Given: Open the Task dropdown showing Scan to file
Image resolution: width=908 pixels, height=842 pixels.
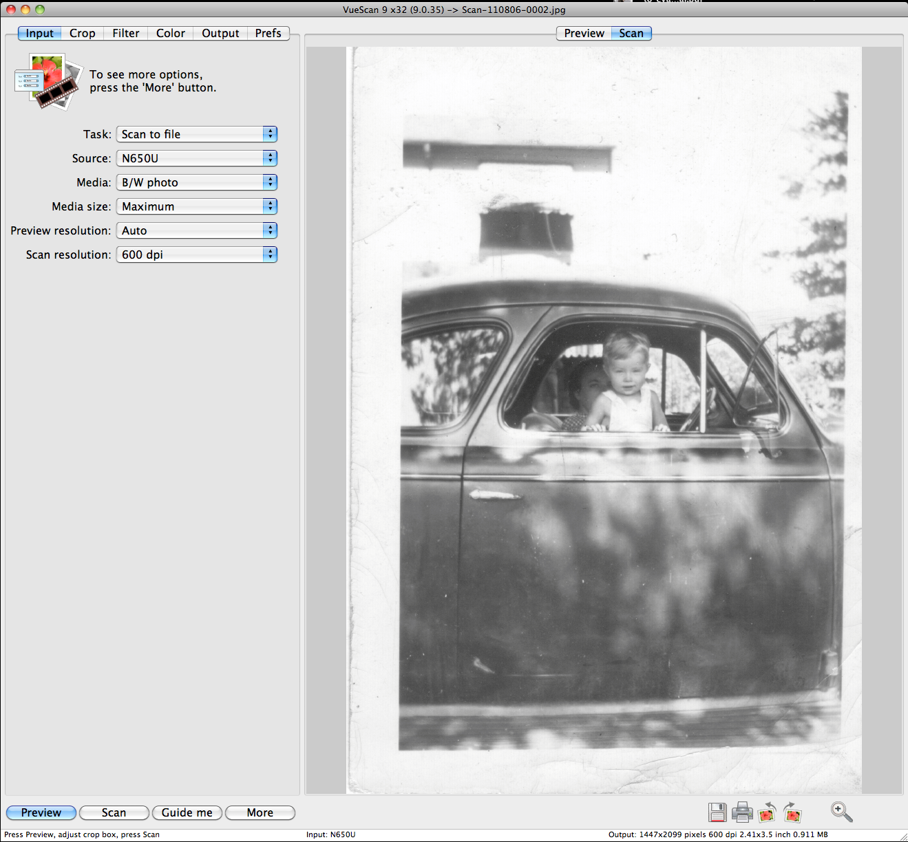Looking at the screenshot, I should pyautogui.click(x=197, y=134).
